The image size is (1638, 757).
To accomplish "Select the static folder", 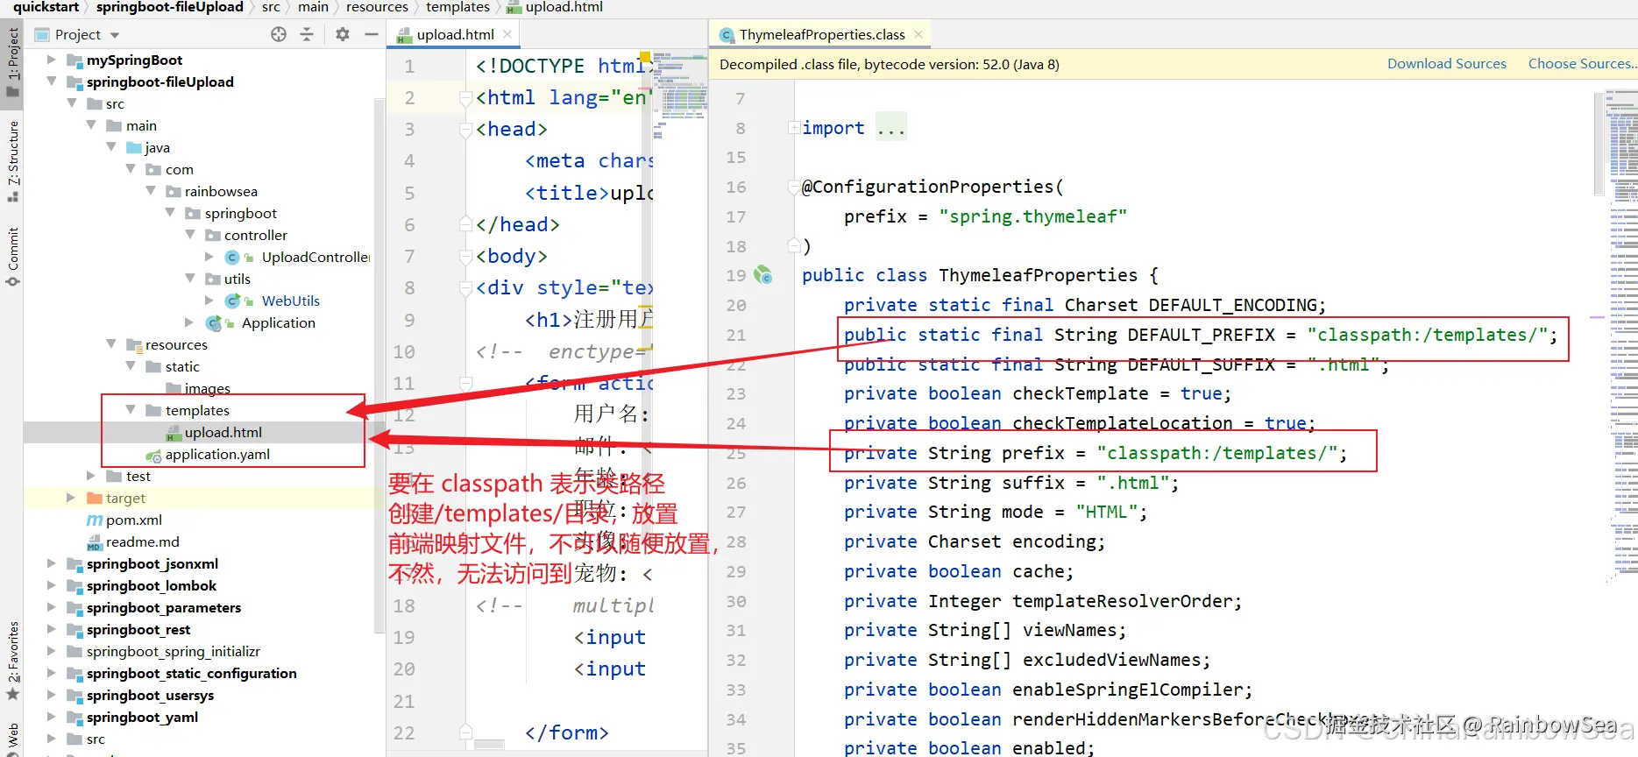I will [182, 367].
